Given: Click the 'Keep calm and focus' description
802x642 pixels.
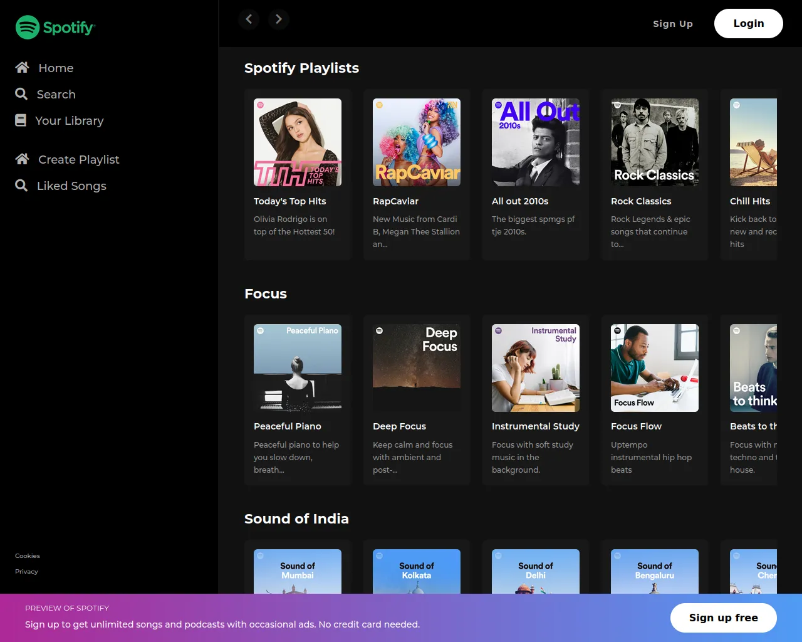Looking at the screenshot, I should 413,458.
